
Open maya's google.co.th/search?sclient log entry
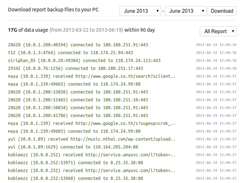pyautogui.click(x=92, y=76)
